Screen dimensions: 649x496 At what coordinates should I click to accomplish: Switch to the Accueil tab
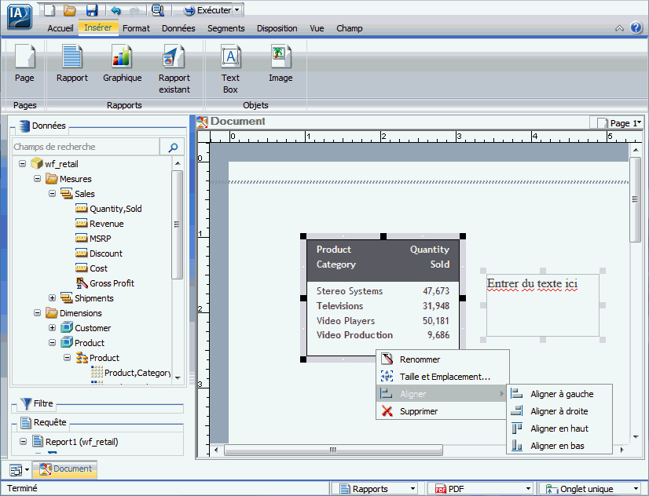tap(60, 28)
